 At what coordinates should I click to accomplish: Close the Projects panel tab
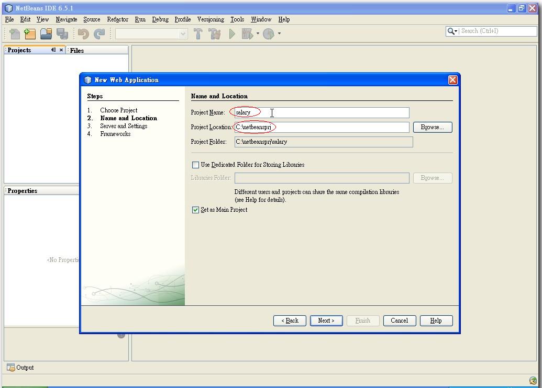click(61, 50)
